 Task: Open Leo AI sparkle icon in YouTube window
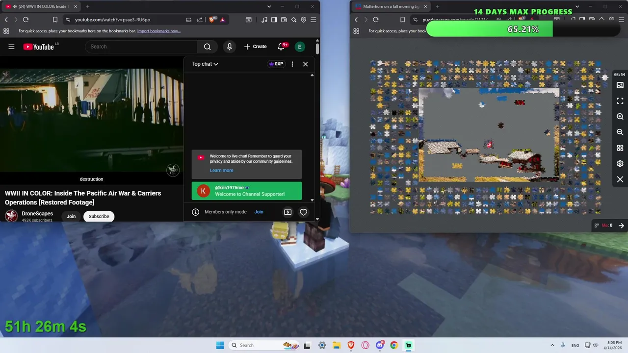(x=293, y=20)
